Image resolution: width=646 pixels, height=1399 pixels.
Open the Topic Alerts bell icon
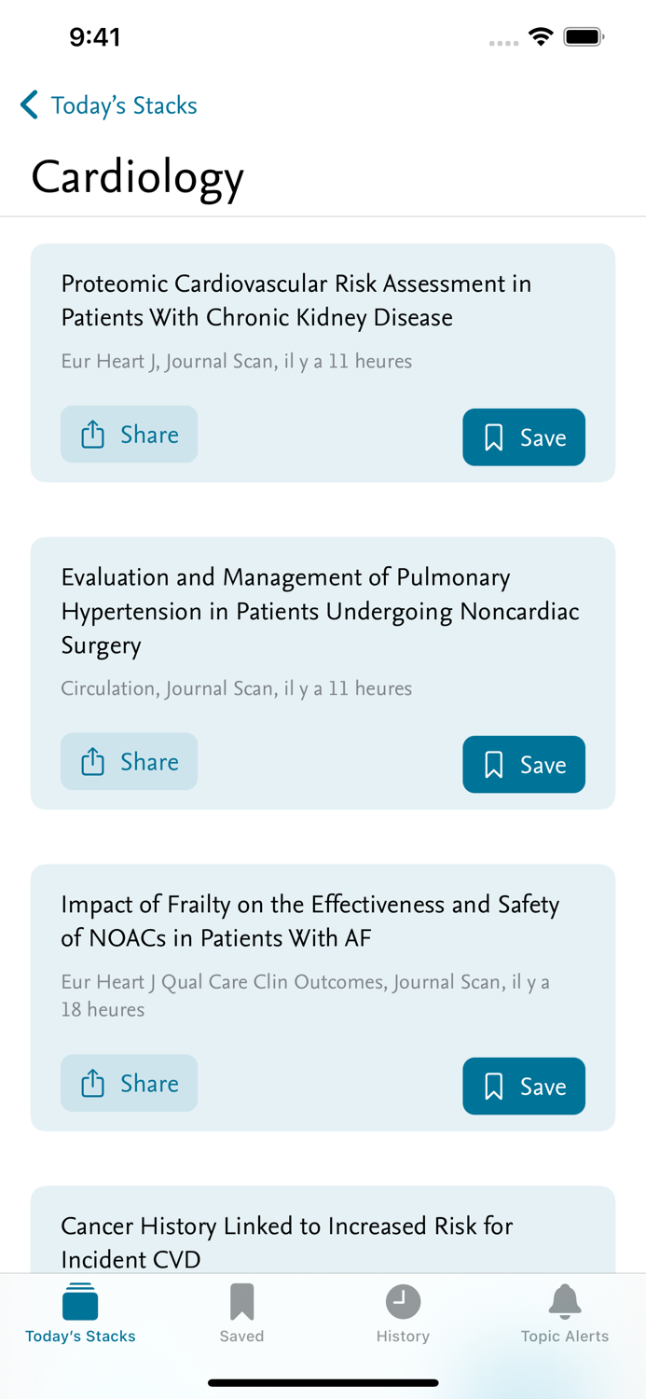[x=565, y=1301]
